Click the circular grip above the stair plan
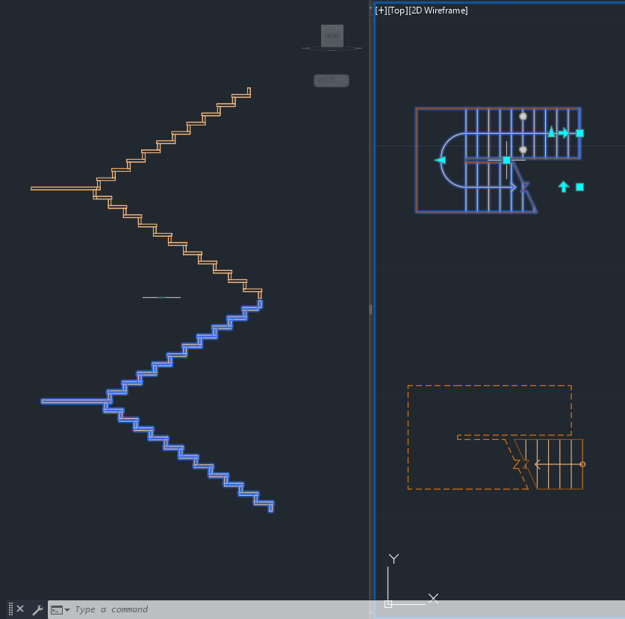Image resolution: width=625 pixels, height=619 pixels. click(x=523, y=116)
